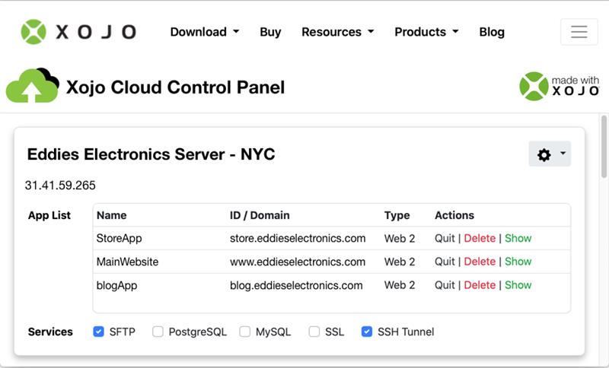Quit the StoreApp application
Image resolution: width=609 pixels, height=368 pixels.
point(445,238)
